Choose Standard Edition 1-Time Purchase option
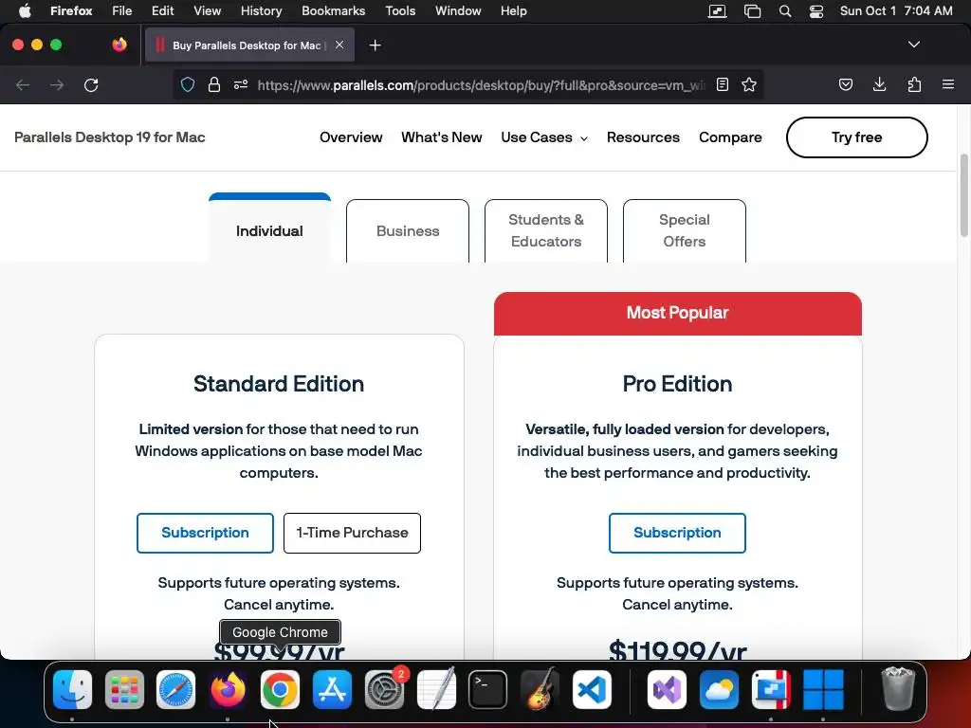971x728 pixels. (x=352, y=533)
